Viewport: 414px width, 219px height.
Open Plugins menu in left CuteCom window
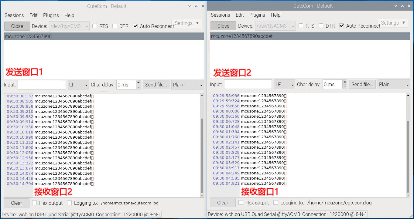51,15
